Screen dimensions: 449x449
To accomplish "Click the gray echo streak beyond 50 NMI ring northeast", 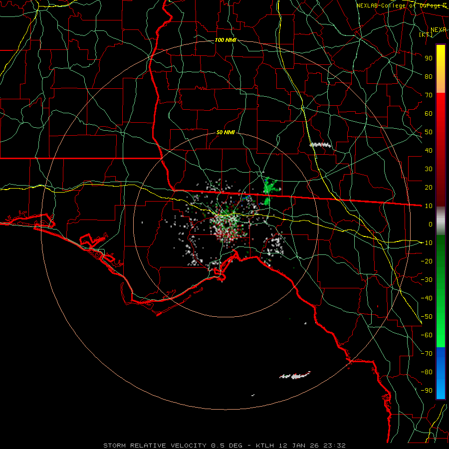I will [x=320, y=145].
